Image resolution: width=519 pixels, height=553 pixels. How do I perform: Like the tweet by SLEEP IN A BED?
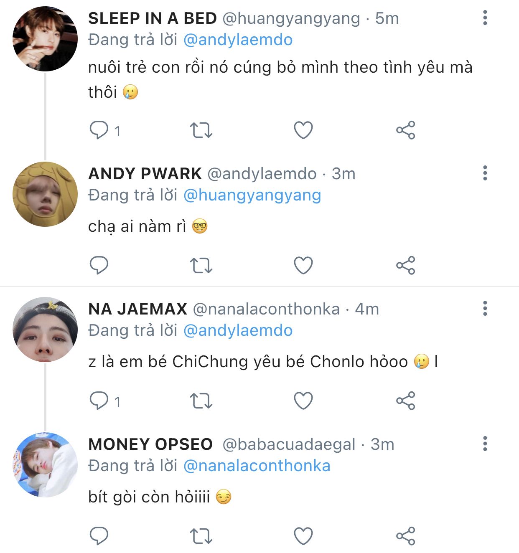click(x=303, y=130)
